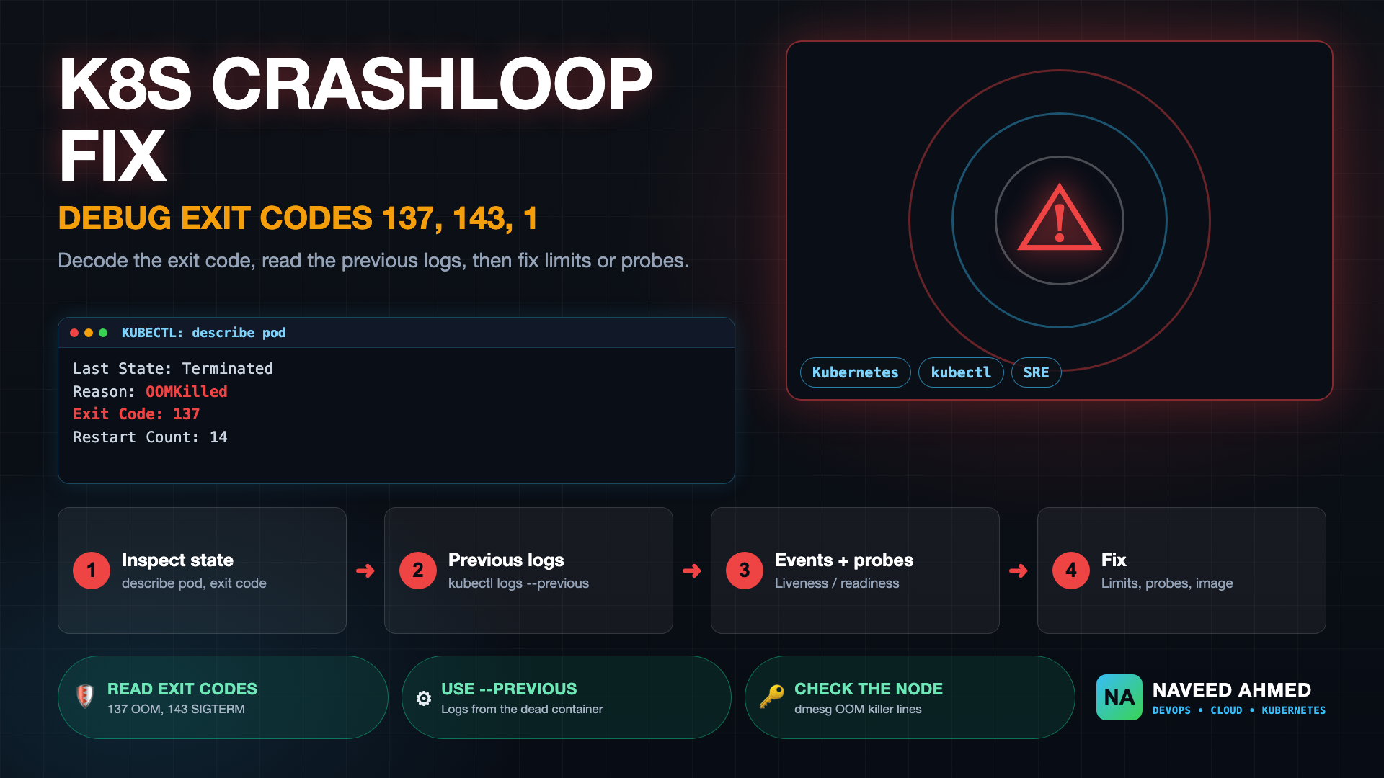Click the 'DEBUG EXIT CODES 137, 143, 1' subtitle
Viewport: 1384px width, 778px height.
[298, 218]
